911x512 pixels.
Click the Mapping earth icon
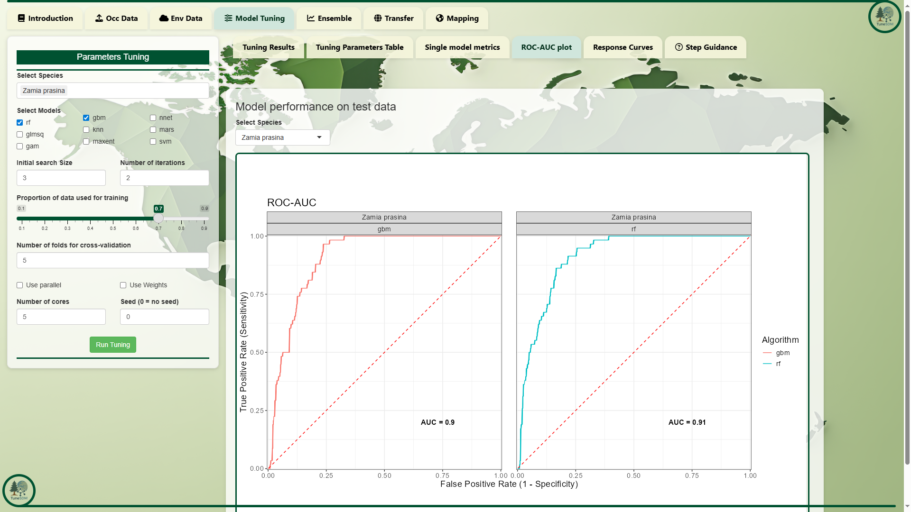tap(440, 18)
